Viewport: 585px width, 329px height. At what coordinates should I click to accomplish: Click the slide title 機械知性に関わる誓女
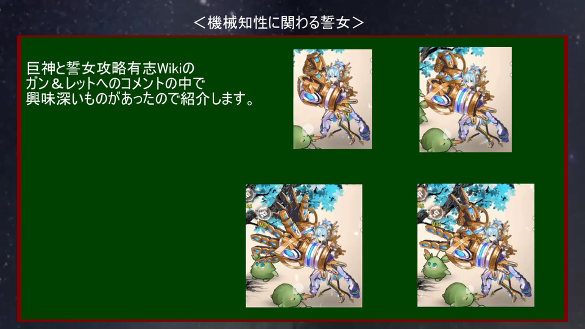[278, 23]
